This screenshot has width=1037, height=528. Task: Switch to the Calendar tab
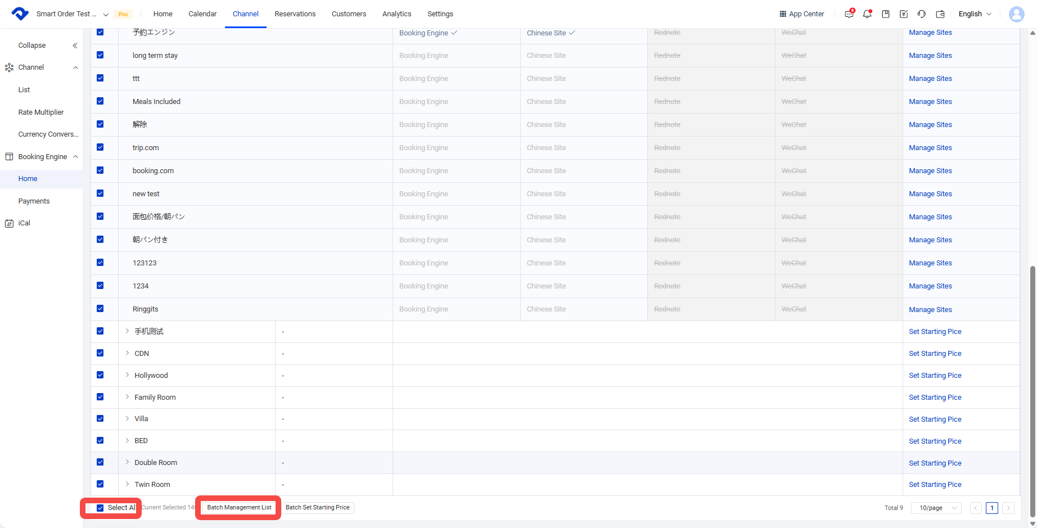pyautogui.click(x=202, y=14)
